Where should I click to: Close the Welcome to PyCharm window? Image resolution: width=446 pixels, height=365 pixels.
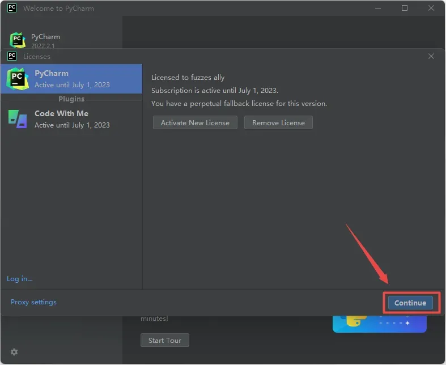pos(431,8)
